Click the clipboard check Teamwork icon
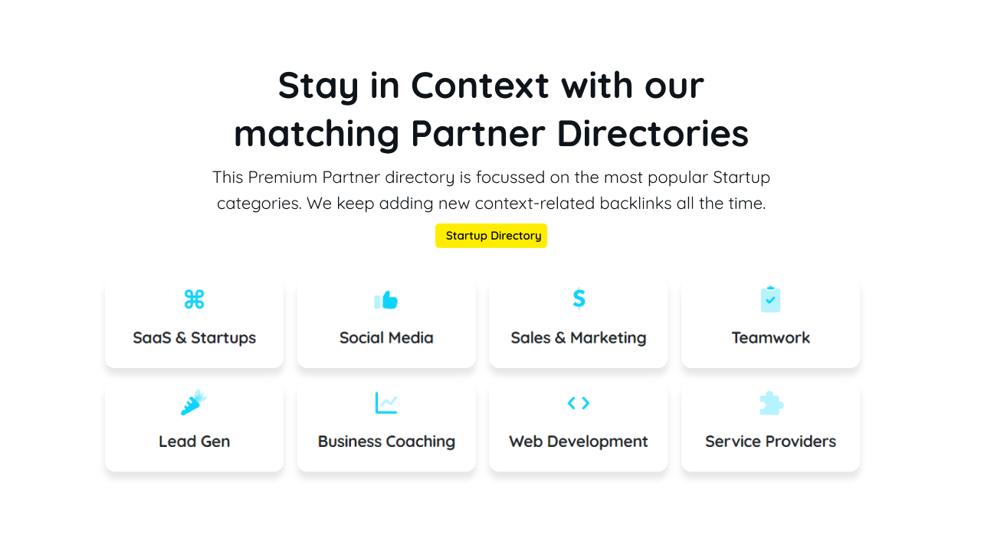The image size is (981, 551). tap(770, 299)
